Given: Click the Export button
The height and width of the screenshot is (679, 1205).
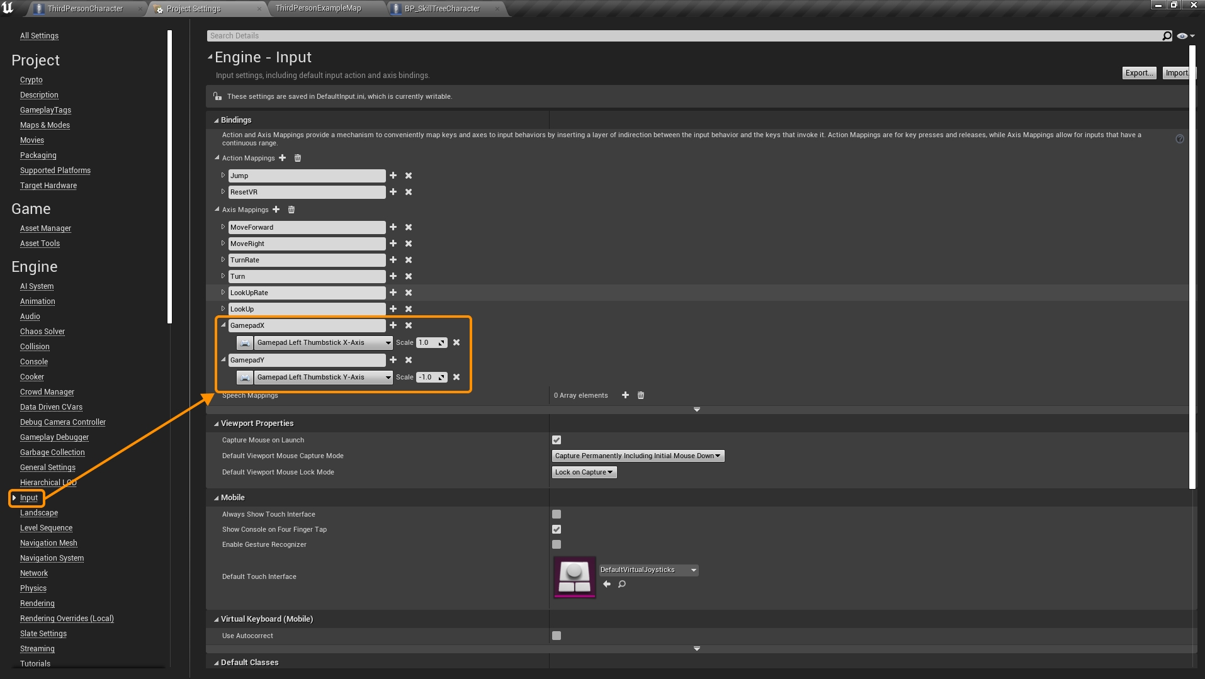Looking at the screenshot, I should [1139, 73].
